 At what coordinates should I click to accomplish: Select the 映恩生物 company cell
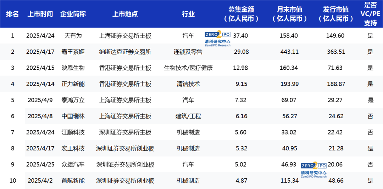click(73, 68)
